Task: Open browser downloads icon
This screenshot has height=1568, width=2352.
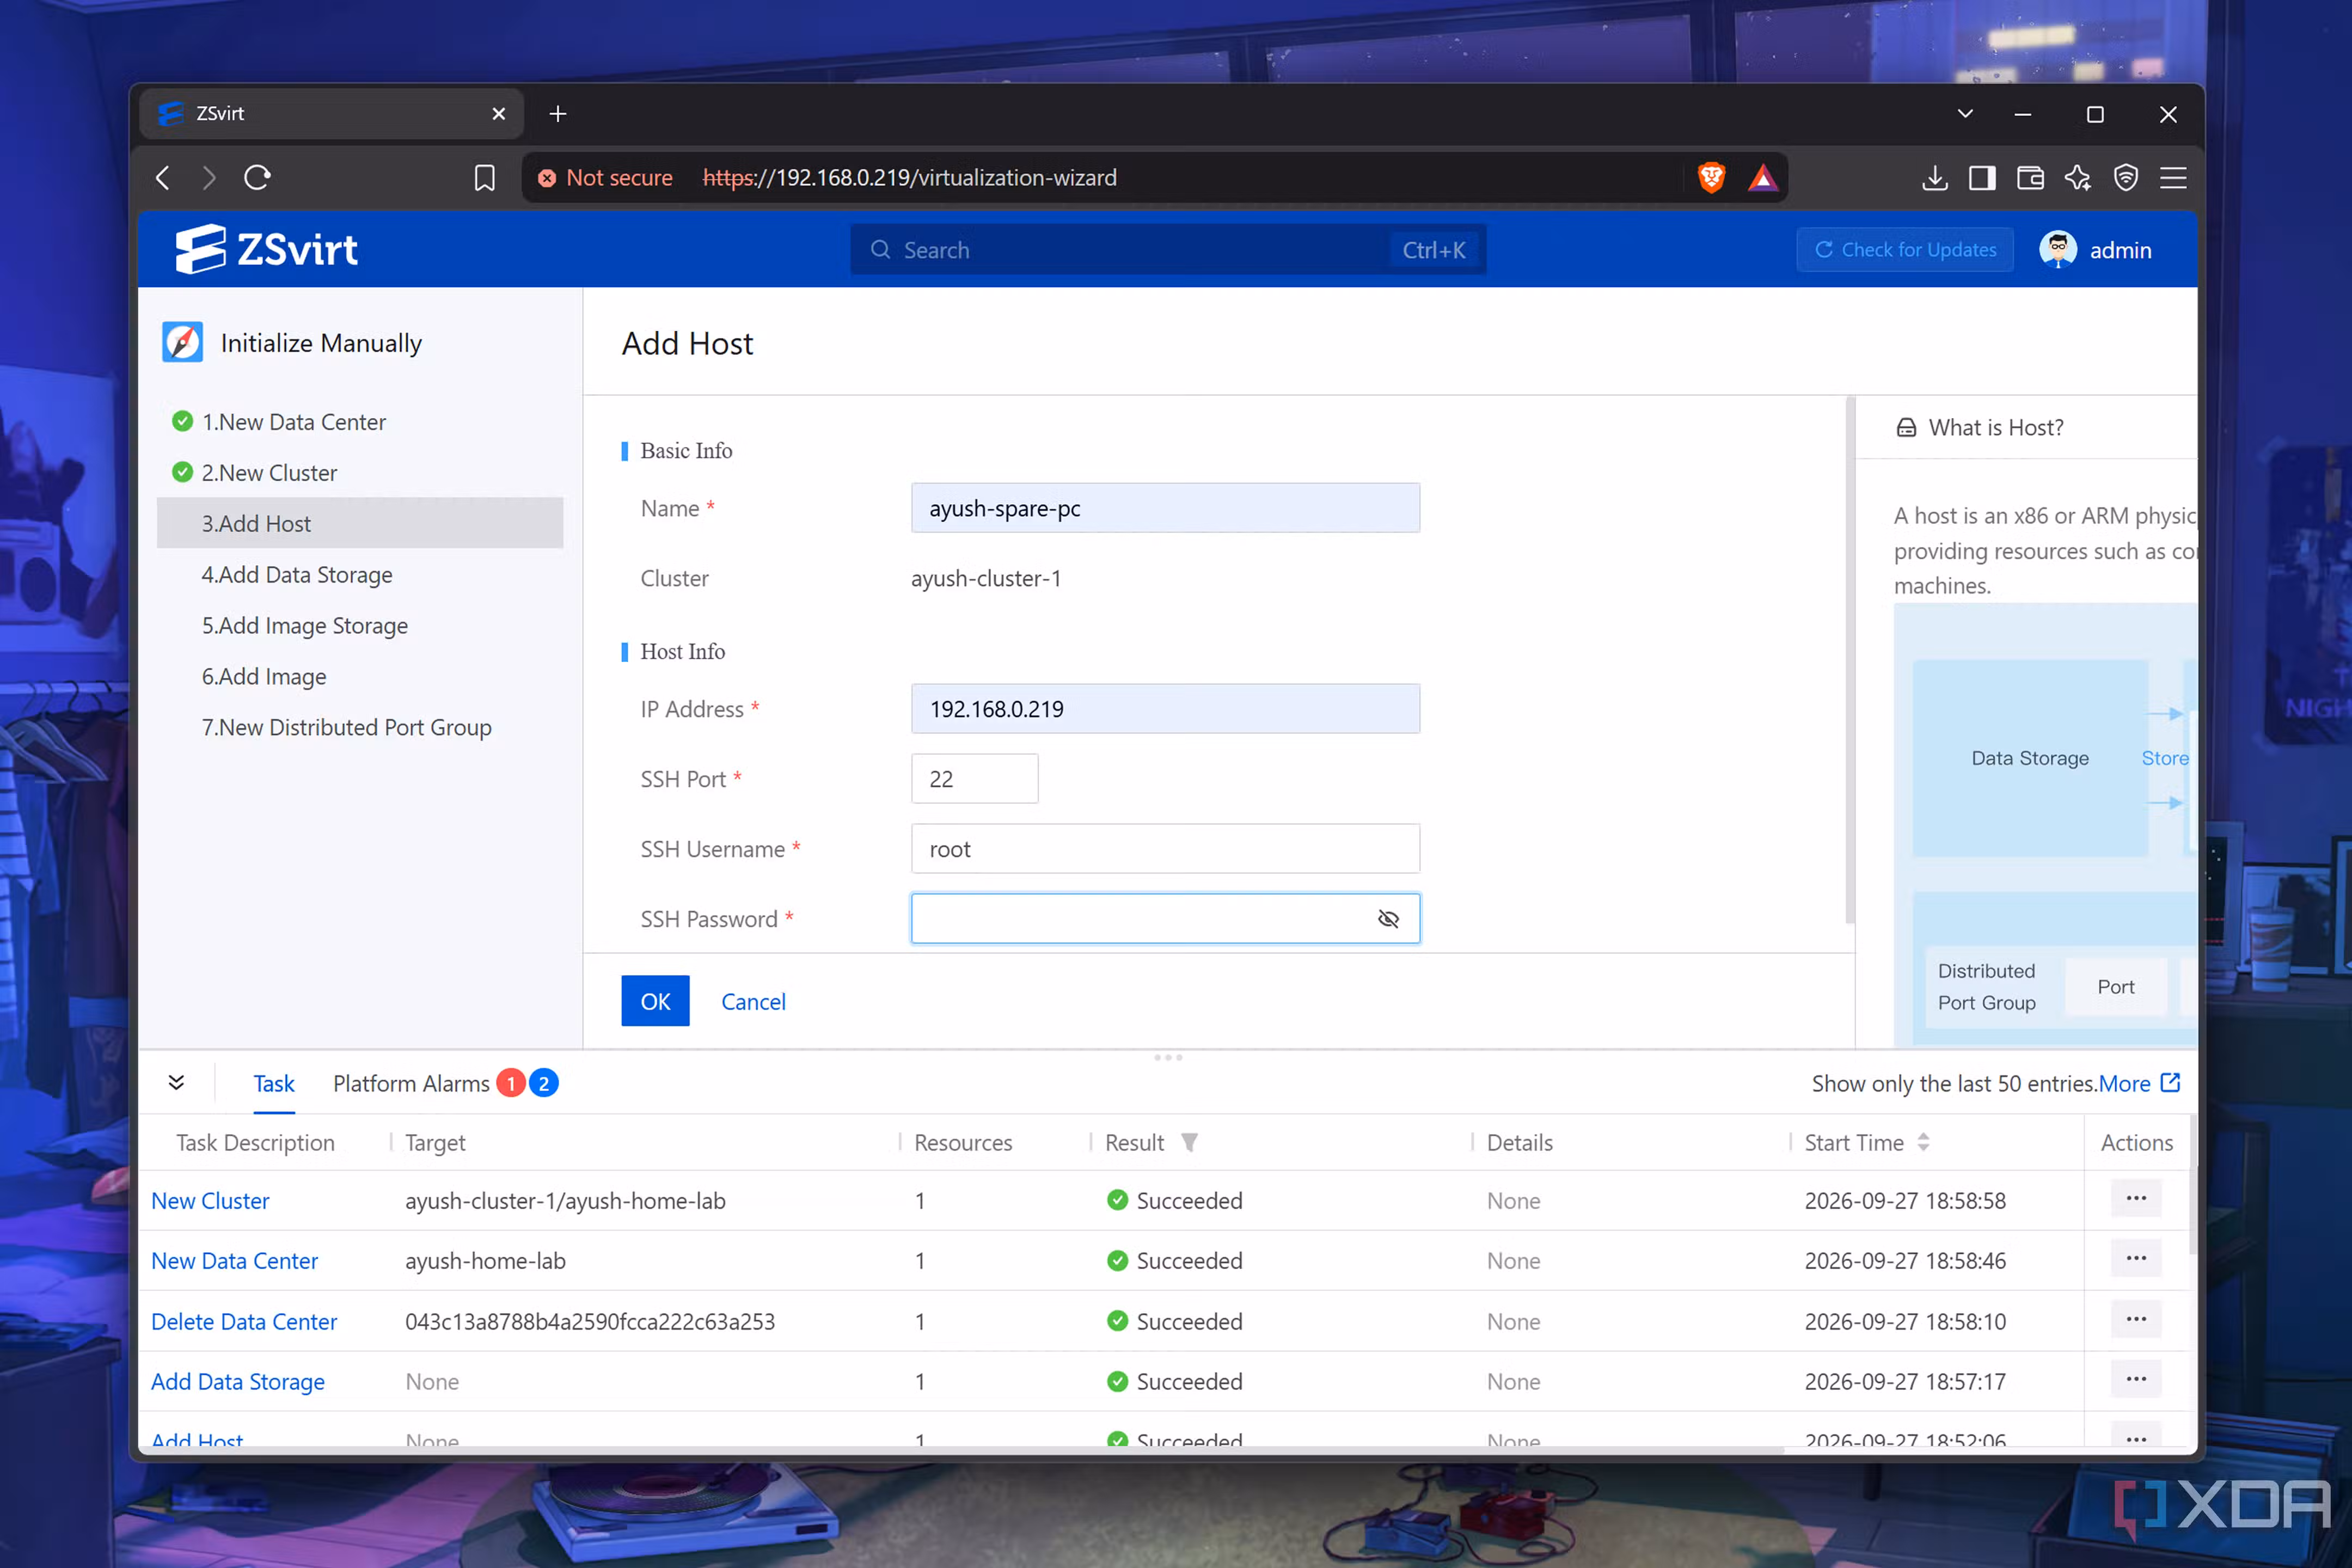Action: point(1934,178)
